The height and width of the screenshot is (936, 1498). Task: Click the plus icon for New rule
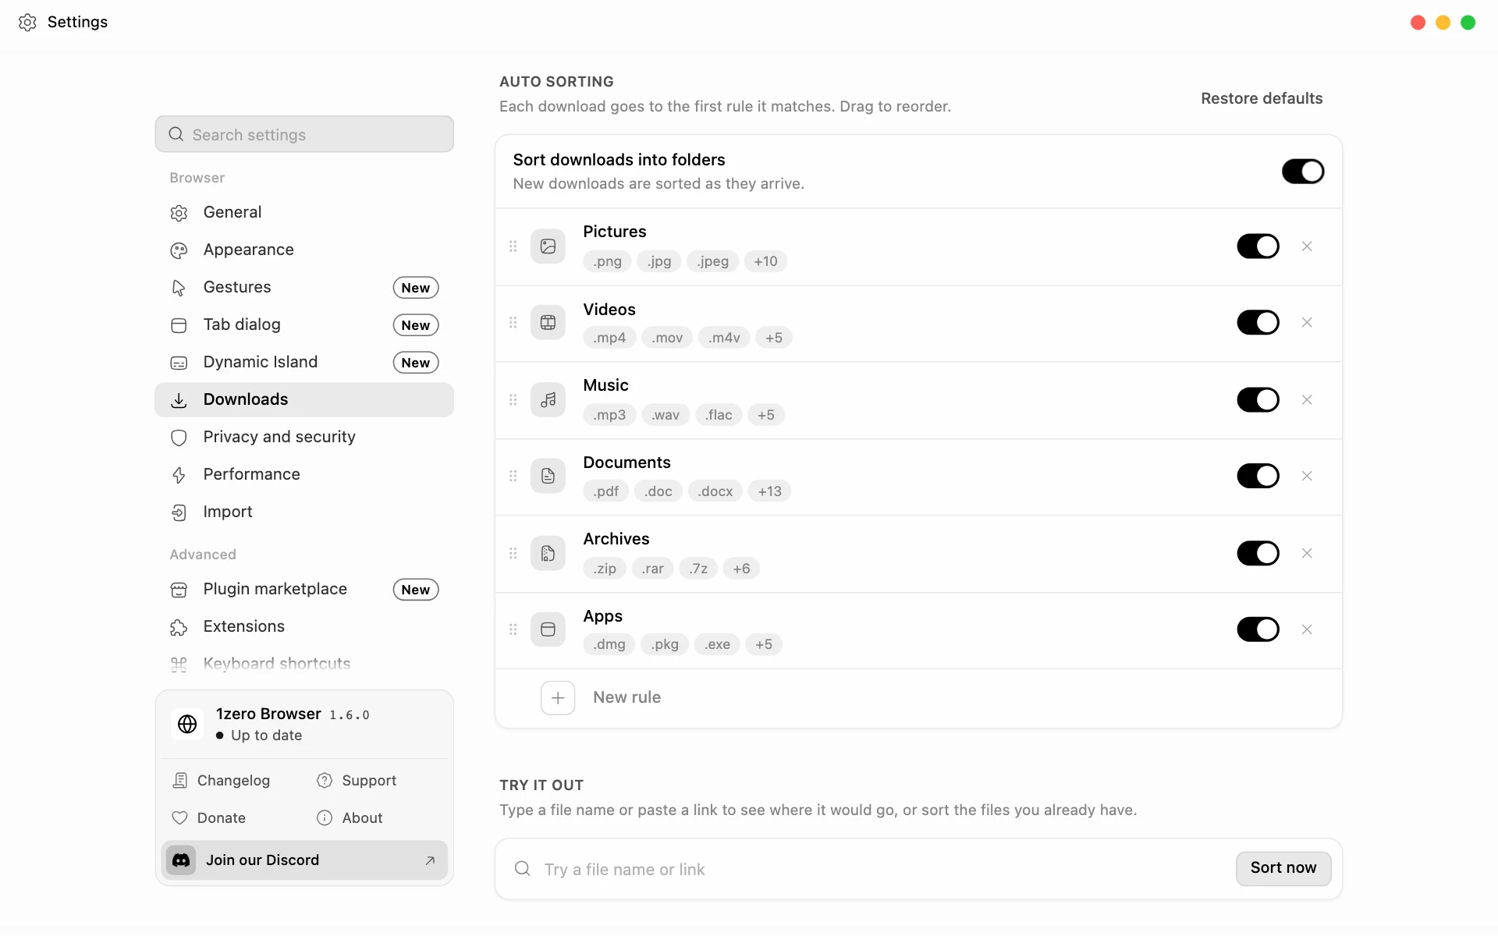pos(558,698)
